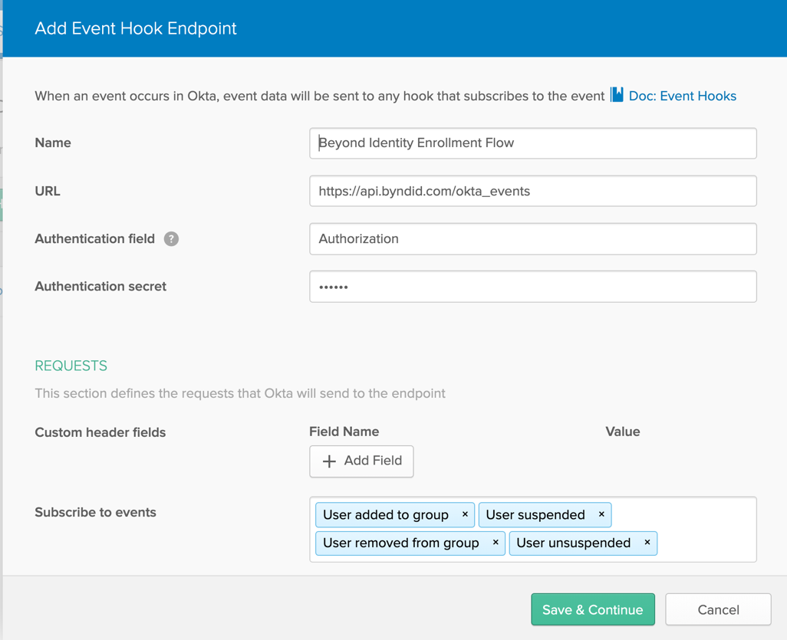Screen dimensions: 787x640
Task: Click the Authentication secret password field
Action: coord(532,287)
